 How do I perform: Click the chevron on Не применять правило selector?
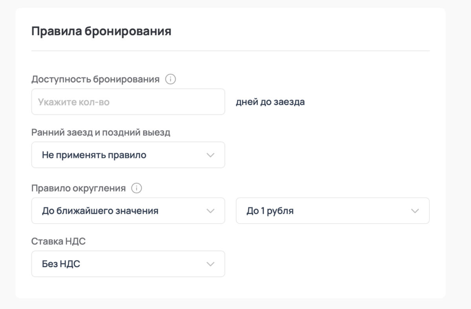coord(211,155)
